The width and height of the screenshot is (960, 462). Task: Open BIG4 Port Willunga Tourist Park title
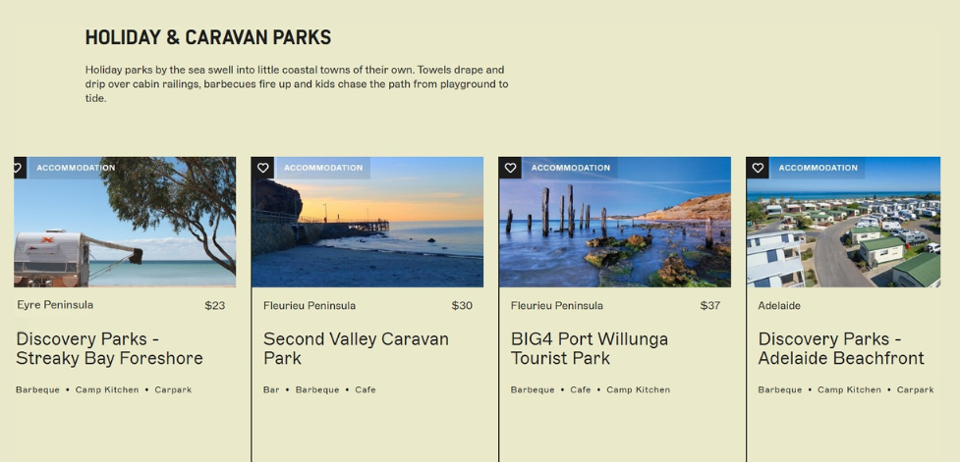pos(589,348)
